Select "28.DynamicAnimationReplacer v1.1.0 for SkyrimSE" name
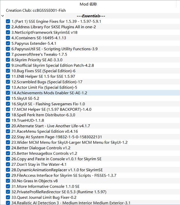 point(57,170)
